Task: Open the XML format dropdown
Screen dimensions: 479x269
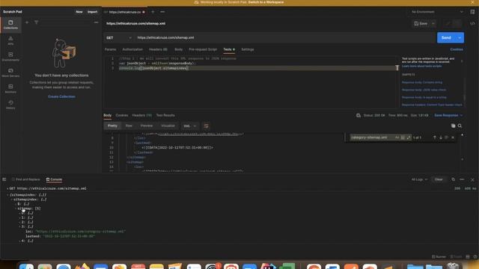Action: (x=189, y=126)
